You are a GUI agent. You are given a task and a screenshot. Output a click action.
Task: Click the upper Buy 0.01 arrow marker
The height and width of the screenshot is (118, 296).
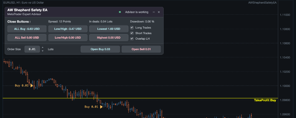tap(32, 86)
